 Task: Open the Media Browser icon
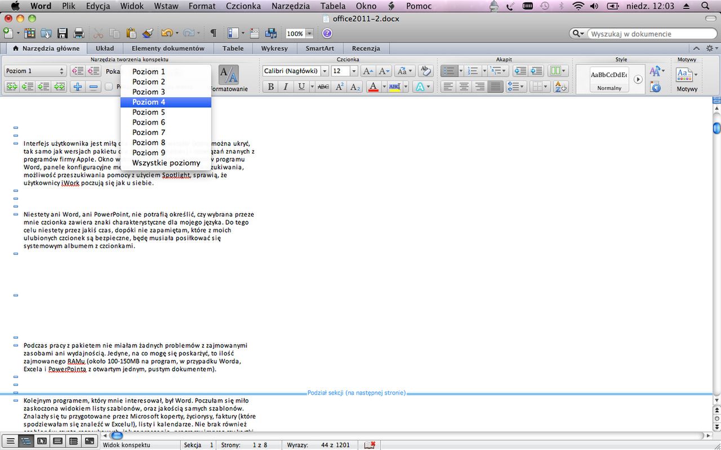271,33
